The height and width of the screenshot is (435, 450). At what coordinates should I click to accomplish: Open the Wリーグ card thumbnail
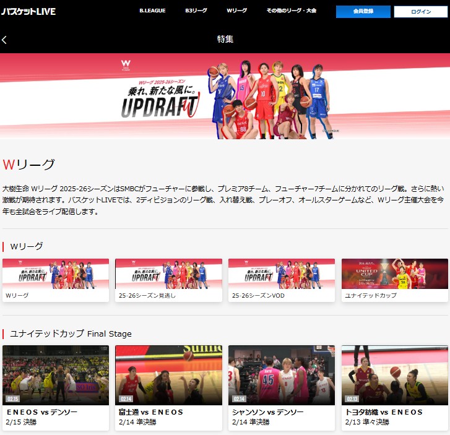tap(56, 273)
